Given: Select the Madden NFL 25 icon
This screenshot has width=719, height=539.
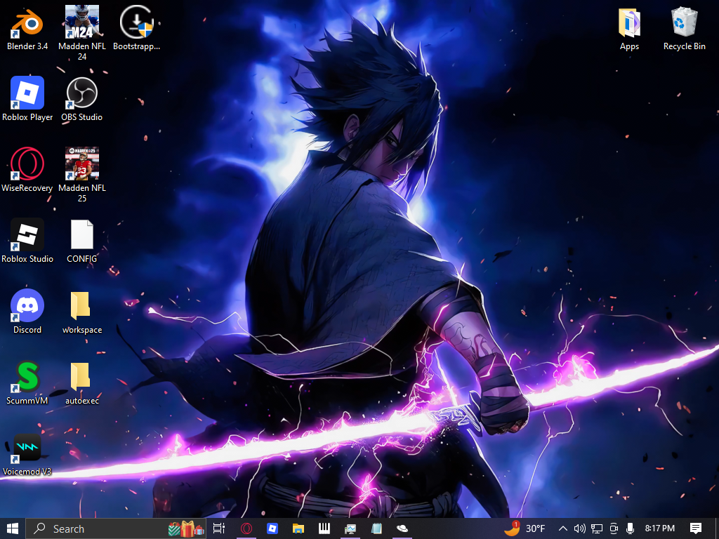Looking at the screenshot, I should 82,175.
